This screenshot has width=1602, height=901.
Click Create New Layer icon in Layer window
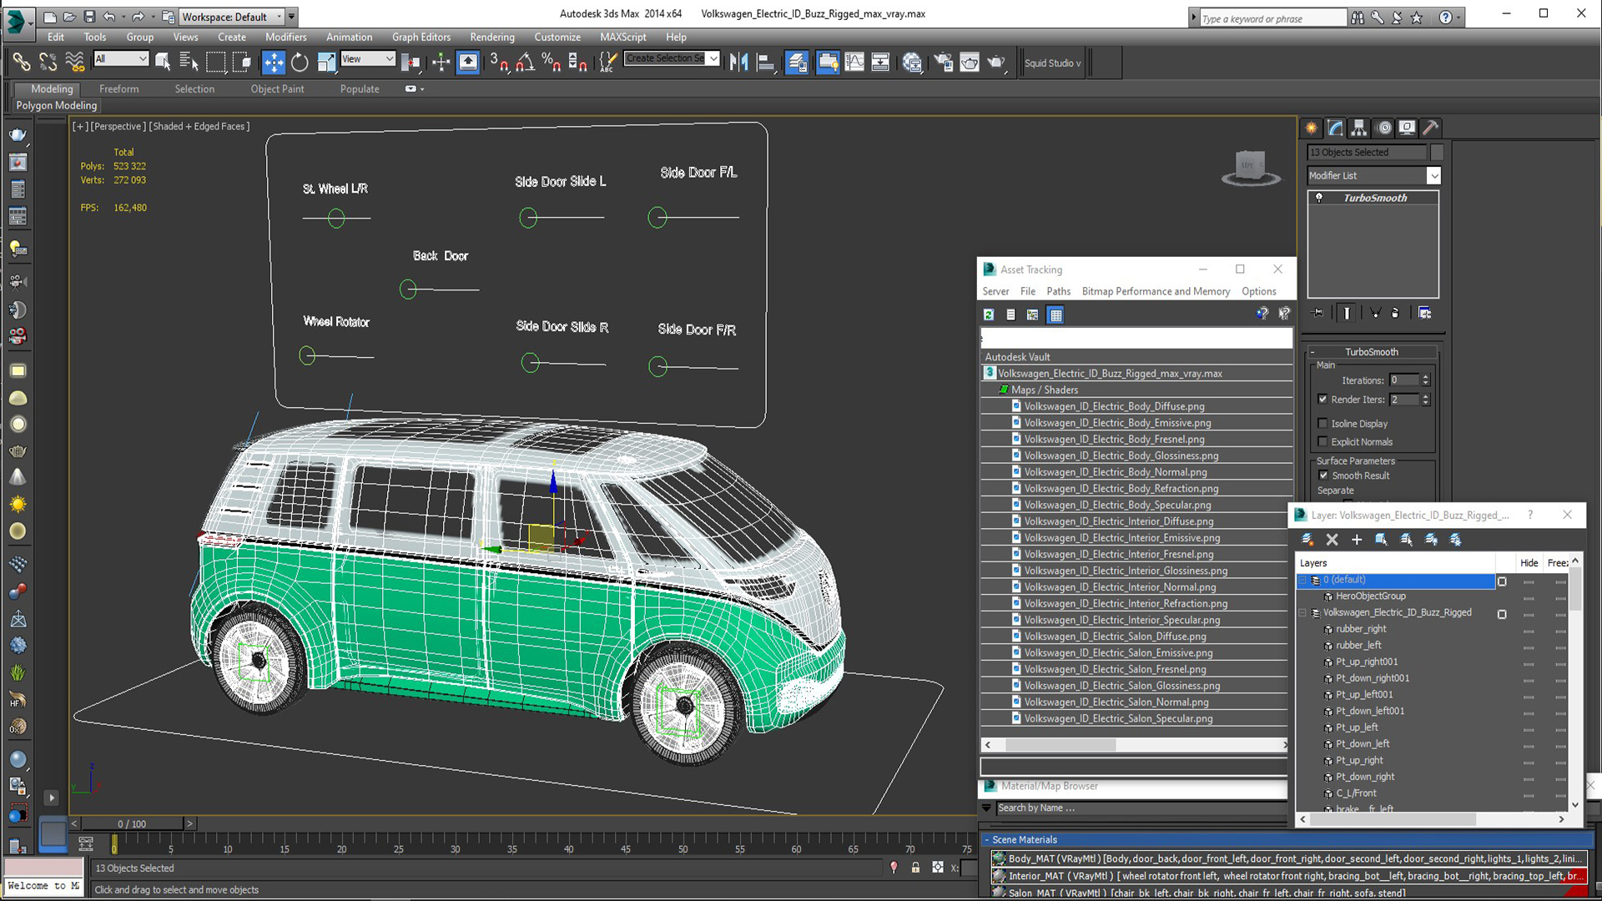[1307, 540]
